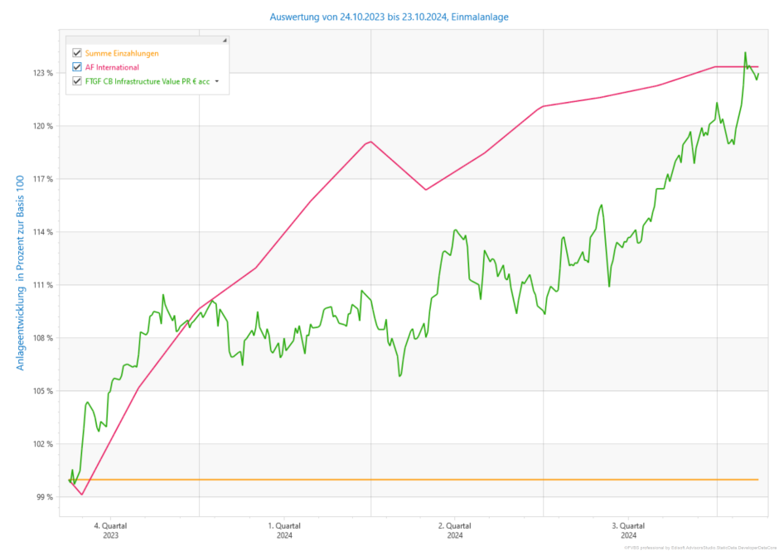The width and height of the screenshot is (779, 551).
Task: Click FTGF CB Infrastructure Value PR legend text
Action: click(x=147, y=81)
